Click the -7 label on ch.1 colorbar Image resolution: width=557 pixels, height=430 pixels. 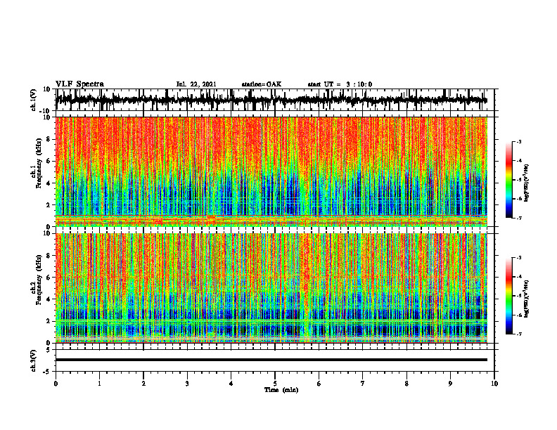(518, 218)
